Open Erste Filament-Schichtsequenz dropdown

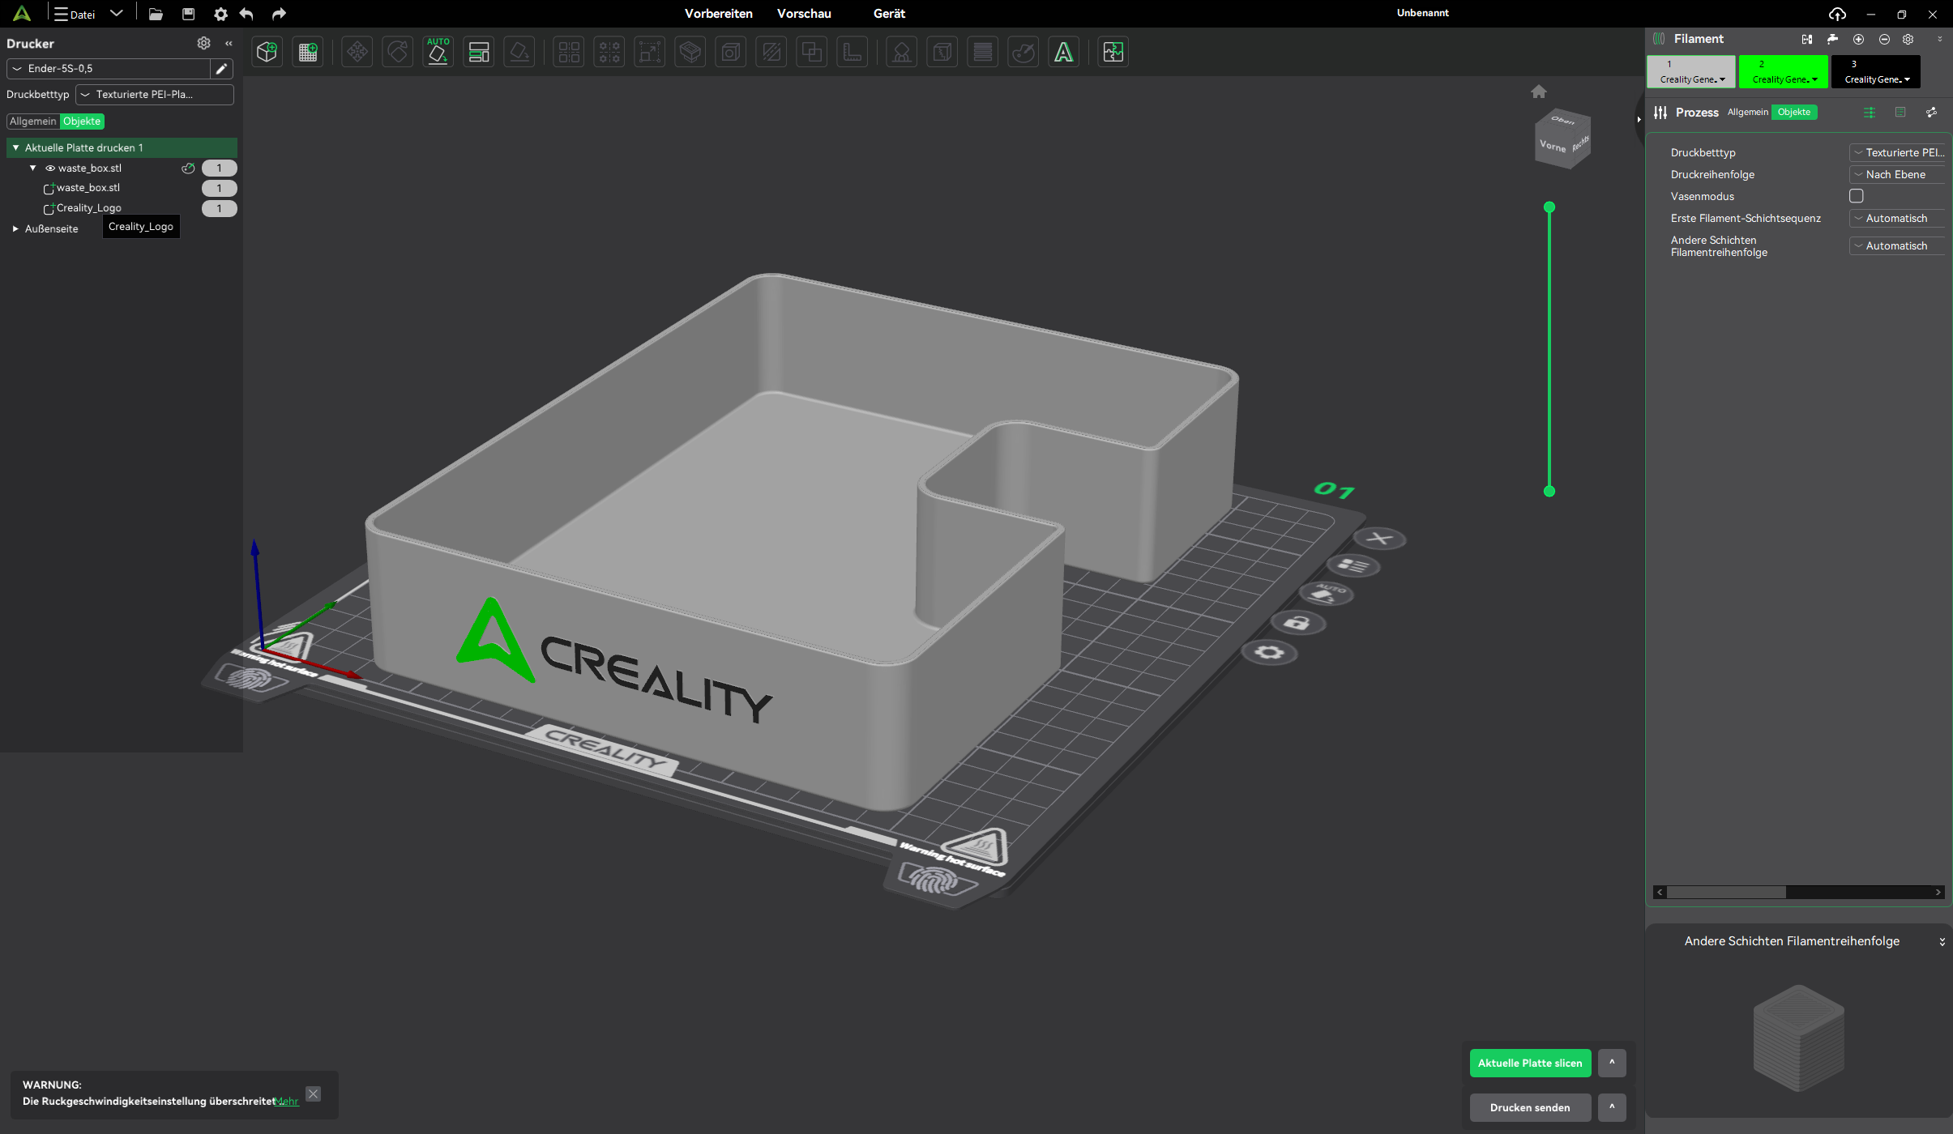click(1897, 219)
